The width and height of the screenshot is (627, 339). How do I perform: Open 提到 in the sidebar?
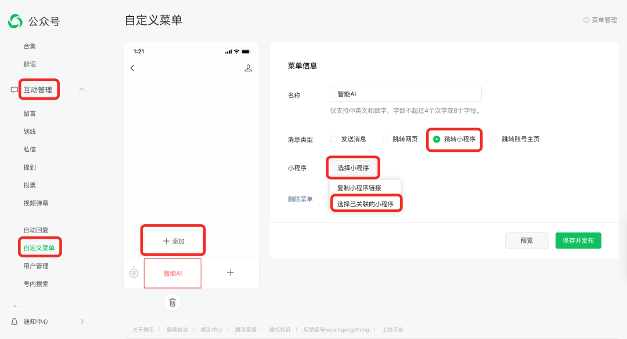(x=30, y=167)
